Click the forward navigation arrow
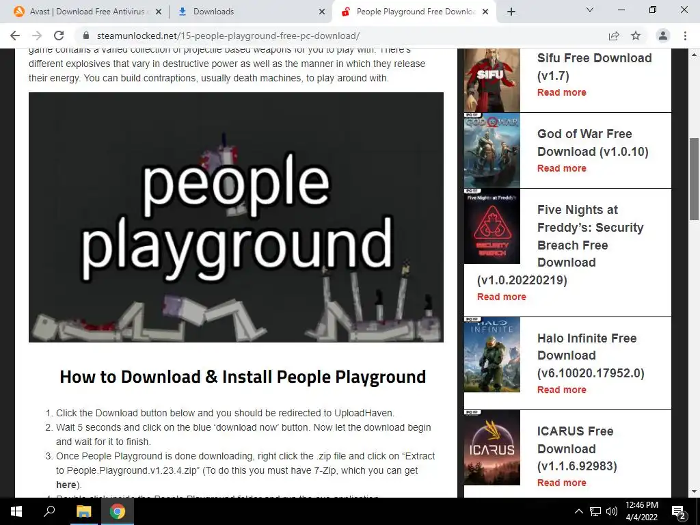The height and width of the screenshot is (525, 700). pyautogui.click(x=37, y=36)
